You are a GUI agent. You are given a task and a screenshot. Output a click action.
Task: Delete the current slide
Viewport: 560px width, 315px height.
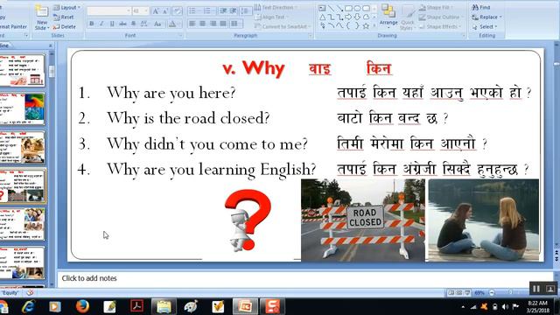pos(65,27)
